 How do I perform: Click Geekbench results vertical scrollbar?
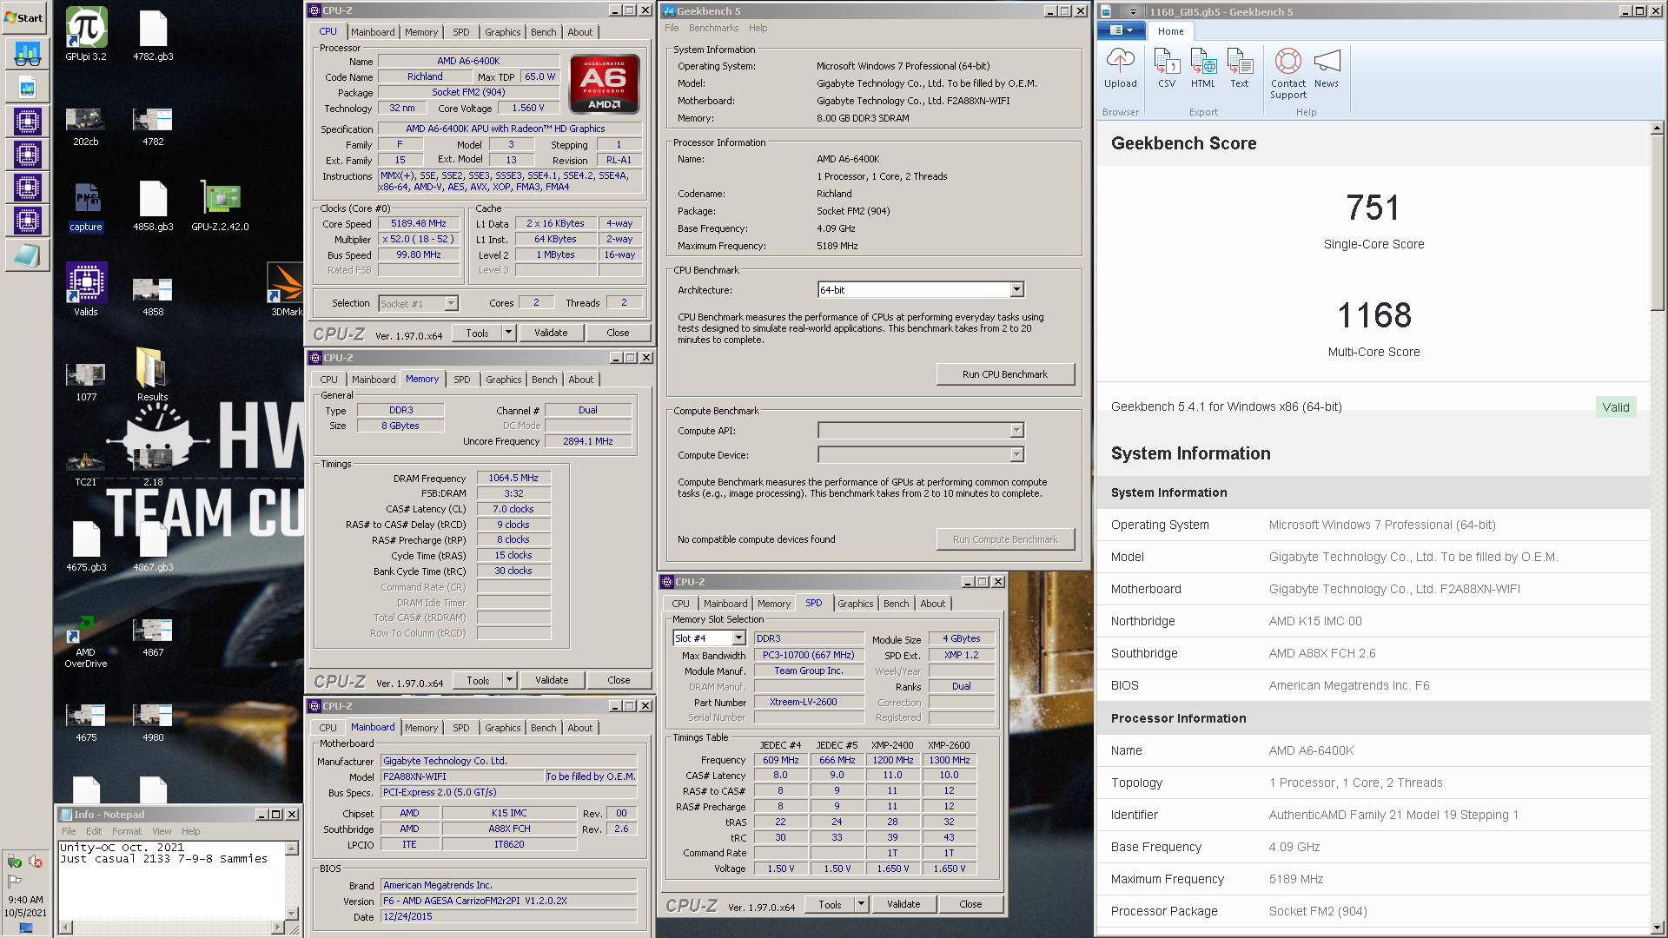pyautogui.click(x=1657, y=222)
